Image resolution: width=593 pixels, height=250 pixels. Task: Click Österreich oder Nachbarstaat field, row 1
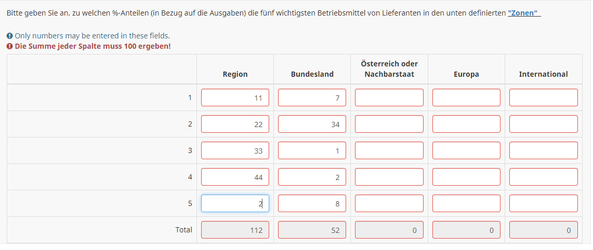389,98
